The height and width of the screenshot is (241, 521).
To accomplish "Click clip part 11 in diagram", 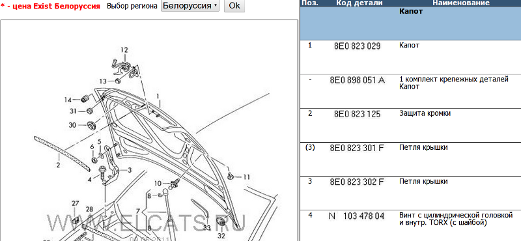I will [x=230, y=176].
